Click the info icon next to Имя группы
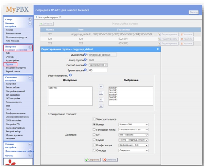Image resolution: width=205 pixels, height=167 pixels. (x=86, y=54)
